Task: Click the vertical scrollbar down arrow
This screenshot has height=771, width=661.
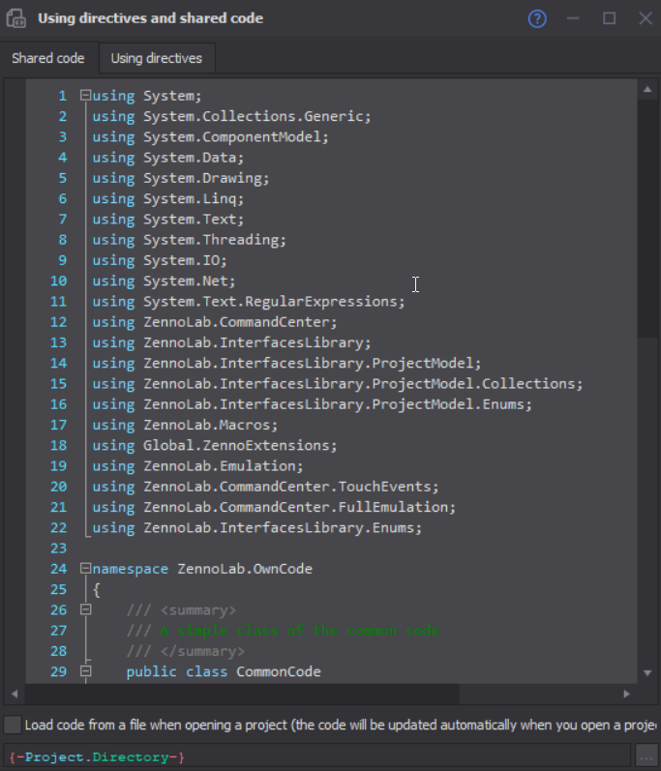Action: click(x=647, y=672)
